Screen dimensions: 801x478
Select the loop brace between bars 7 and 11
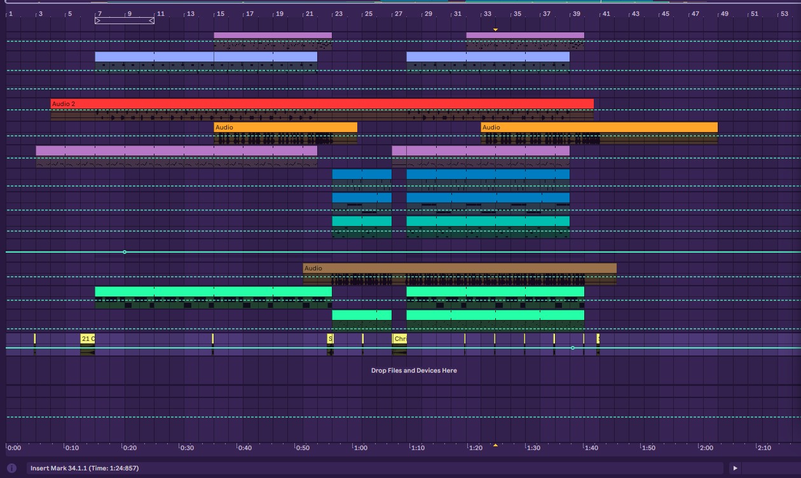125,21
